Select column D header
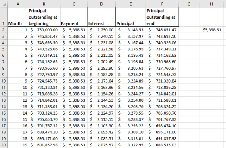Image resolution: width=226 pixels, height=148 pixels. [x=101, y=4]
